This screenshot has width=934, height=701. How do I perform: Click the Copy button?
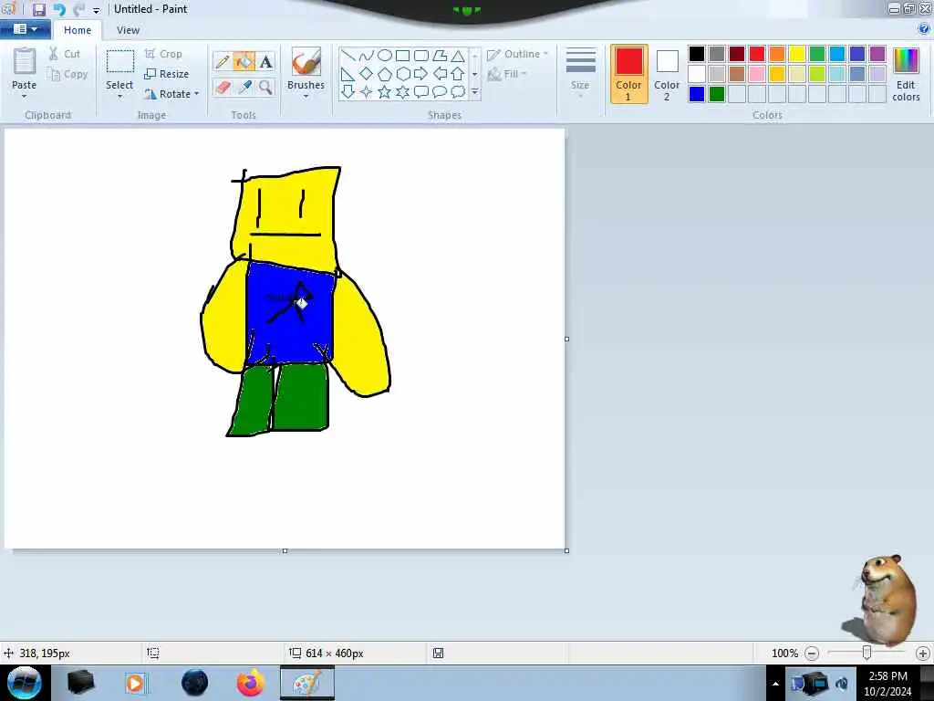point(67,74)
